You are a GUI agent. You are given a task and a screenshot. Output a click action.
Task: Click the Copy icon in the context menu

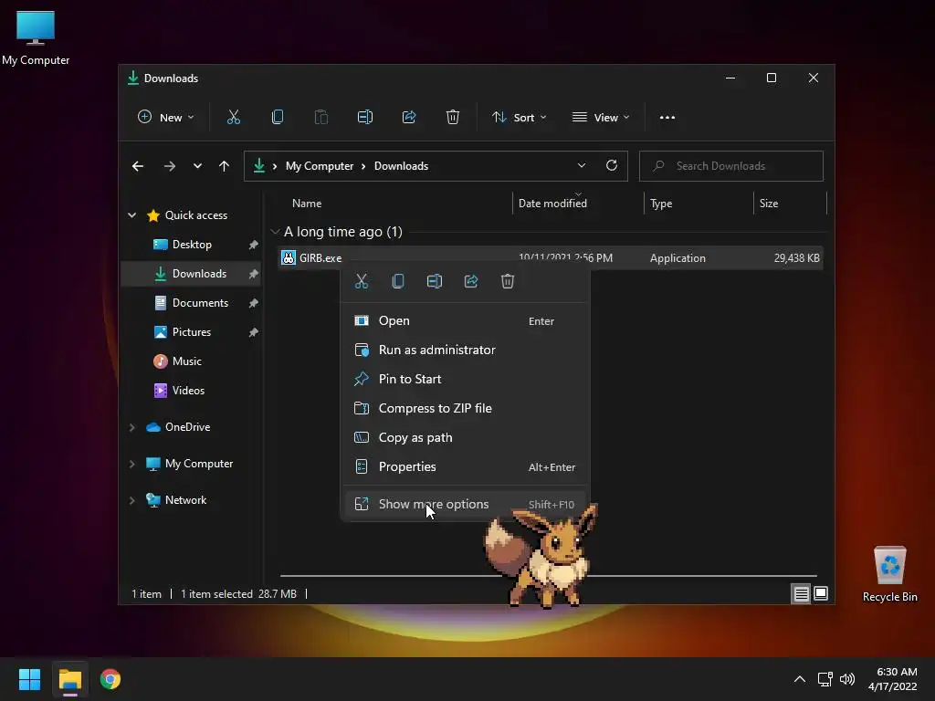pyautogui.click(x=398, y=281)
